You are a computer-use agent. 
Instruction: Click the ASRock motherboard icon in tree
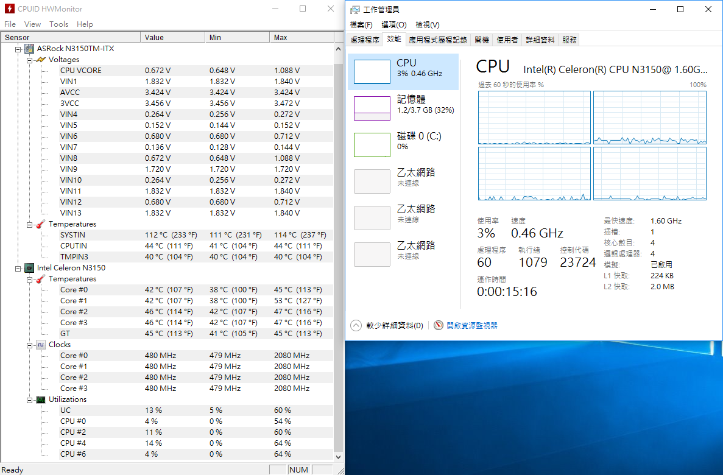tap(29, 49)
